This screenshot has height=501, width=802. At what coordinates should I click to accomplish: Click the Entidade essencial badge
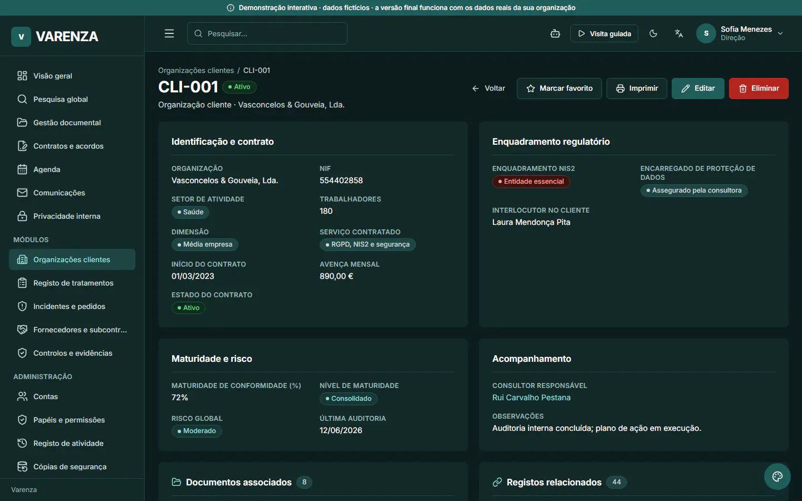coord(531,181)
